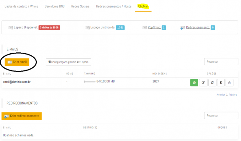
Task: Click the refresh arrow icon in email row
Action: [x=212, y=83]
